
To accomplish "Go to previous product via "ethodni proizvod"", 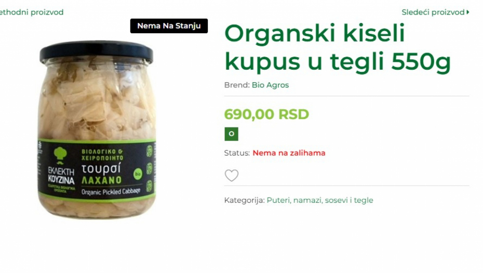I will 31,12.
